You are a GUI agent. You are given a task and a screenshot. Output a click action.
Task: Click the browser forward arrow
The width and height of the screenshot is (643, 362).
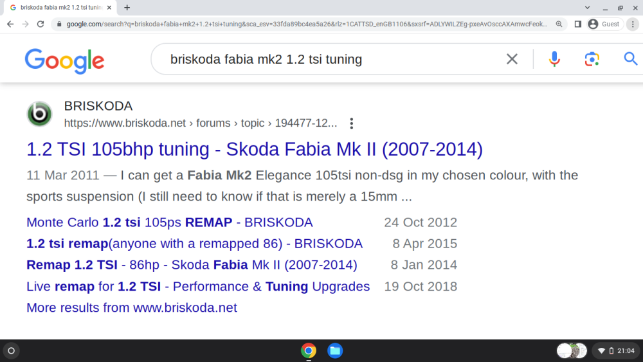(x=26, y=24)
